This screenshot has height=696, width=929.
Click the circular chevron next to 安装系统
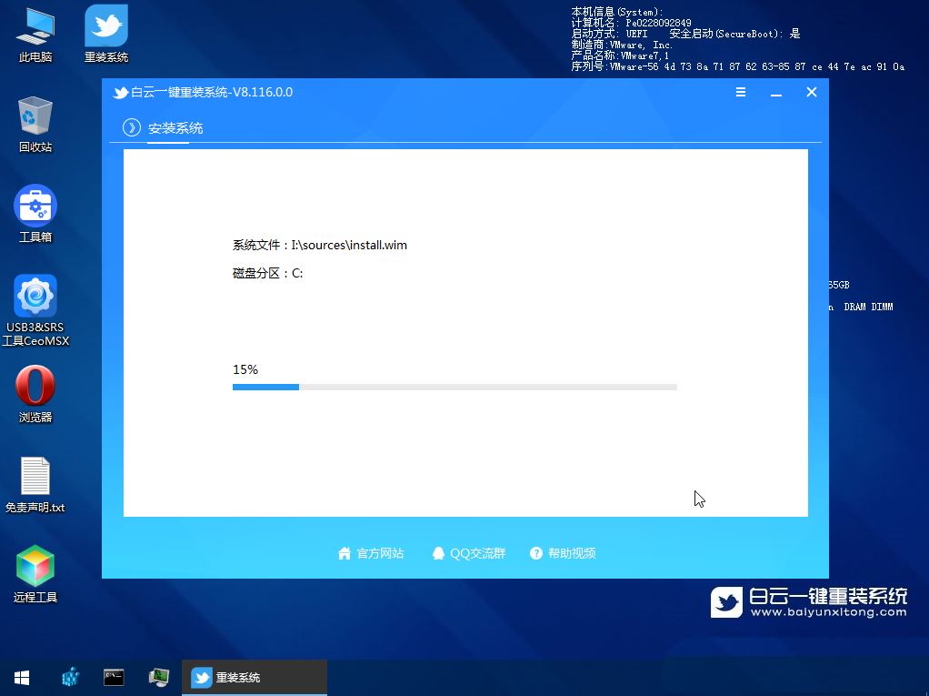click(x=130, y=127)
